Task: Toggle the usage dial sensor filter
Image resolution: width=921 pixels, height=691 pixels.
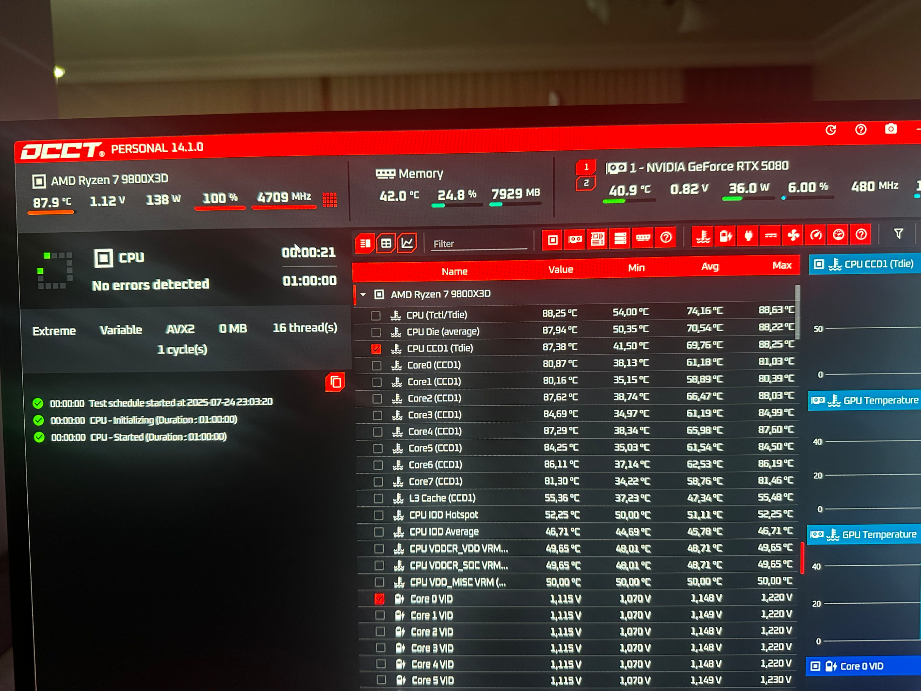Action: click(x=838, y=234)
